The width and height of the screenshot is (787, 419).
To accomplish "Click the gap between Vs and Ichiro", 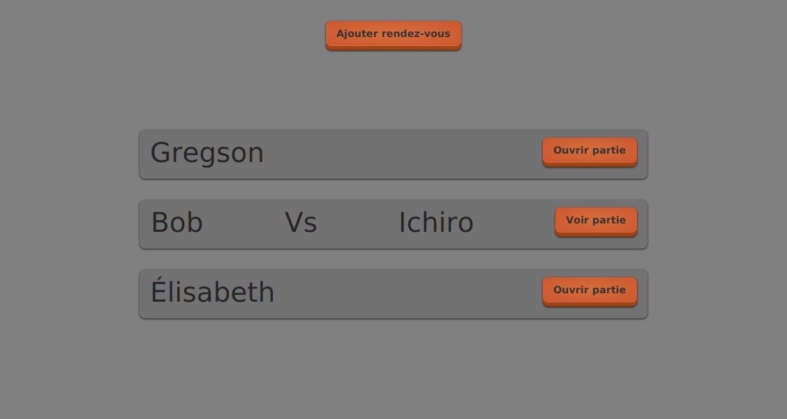I will pos(357,224).
